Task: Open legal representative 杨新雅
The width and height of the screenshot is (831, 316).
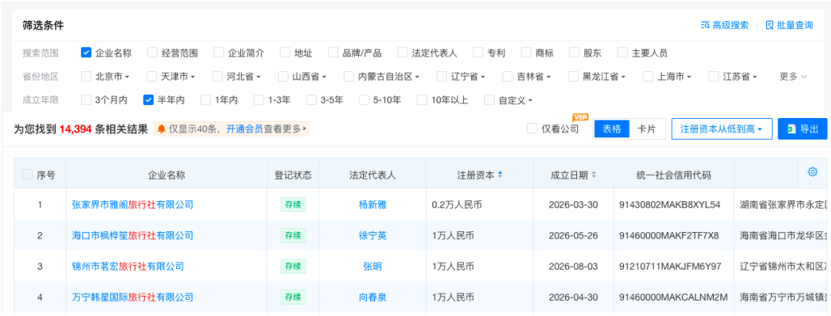Action: (x=373, y=204)
